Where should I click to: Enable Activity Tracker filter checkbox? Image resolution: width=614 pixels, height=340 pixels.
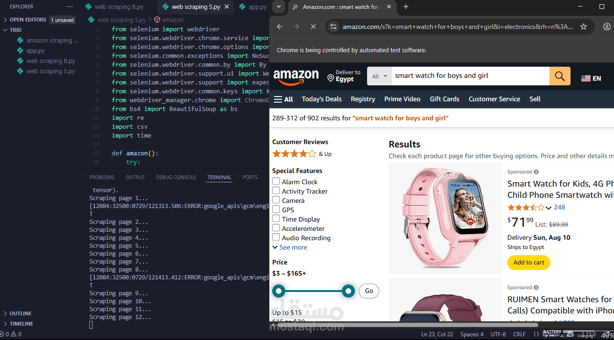pos(276,191)
